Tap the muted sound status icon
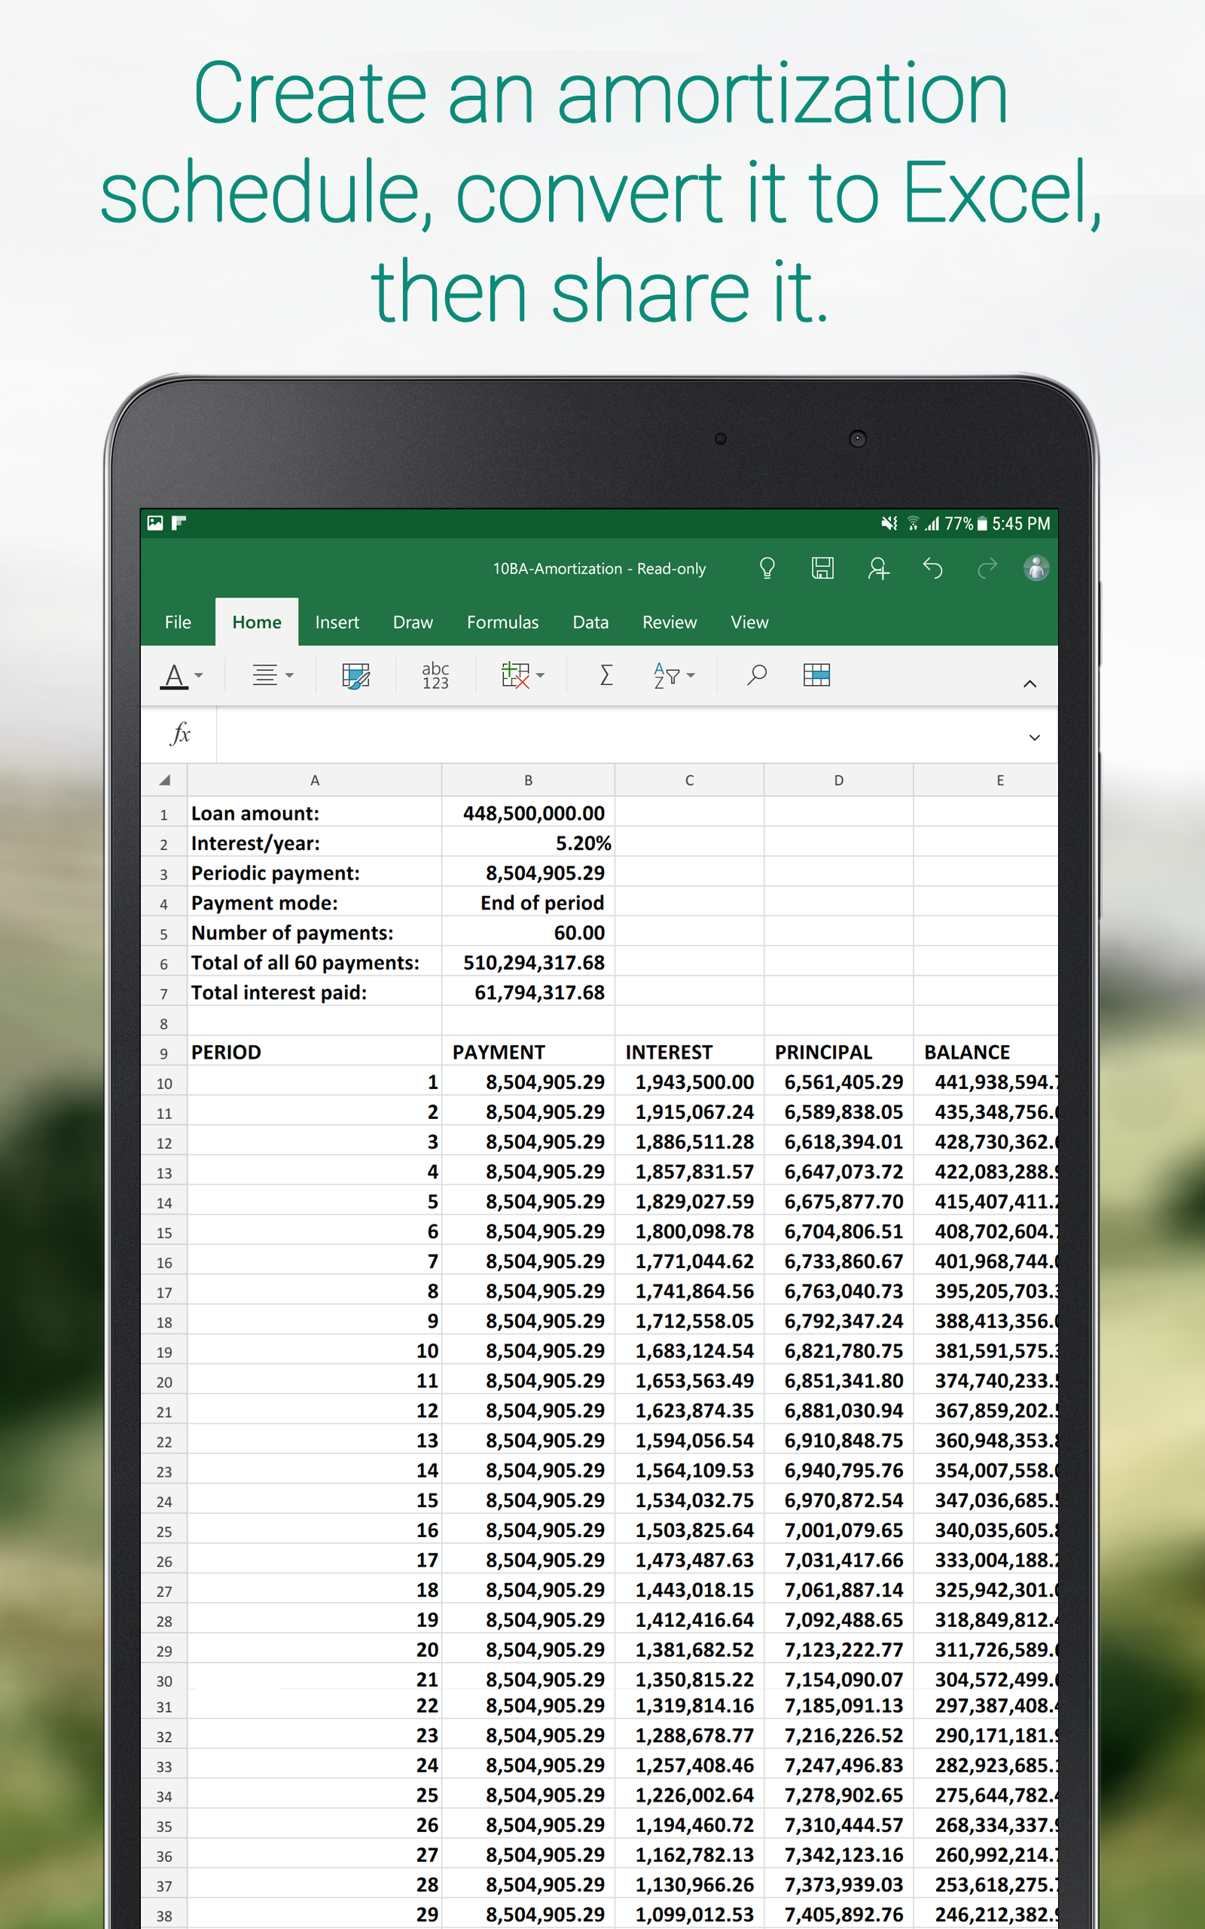The image size is (1205, 1929). 889,524
